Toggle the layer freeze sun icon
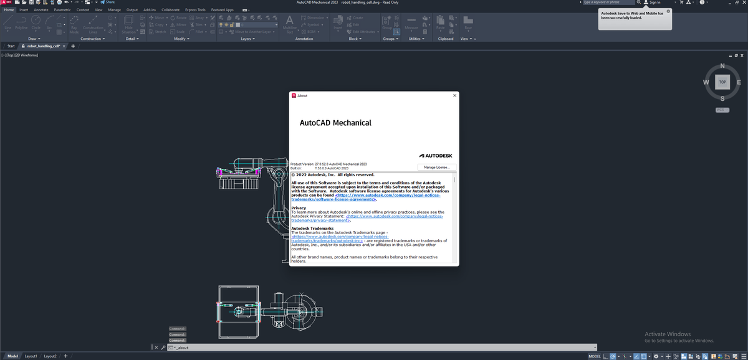Viewport: 748px width, 360px height. point(226,25)
